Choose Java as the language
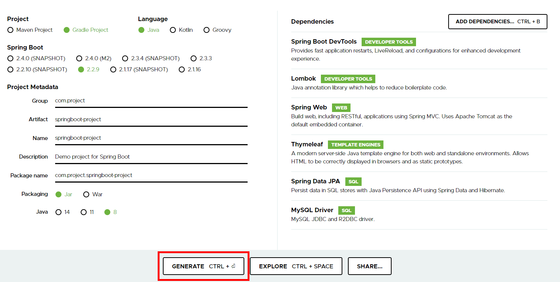 tap(141, 30)
